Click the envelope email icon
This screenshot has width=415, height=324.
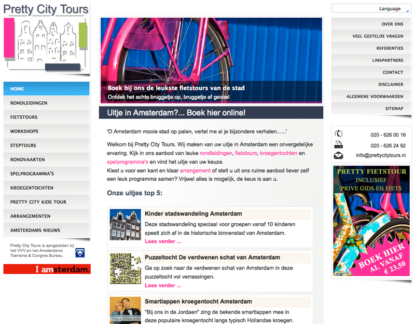[338, 155]
